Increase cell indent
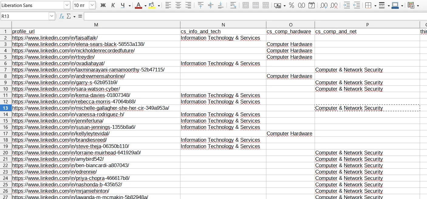427x199 pixels. tap(347, 5)
